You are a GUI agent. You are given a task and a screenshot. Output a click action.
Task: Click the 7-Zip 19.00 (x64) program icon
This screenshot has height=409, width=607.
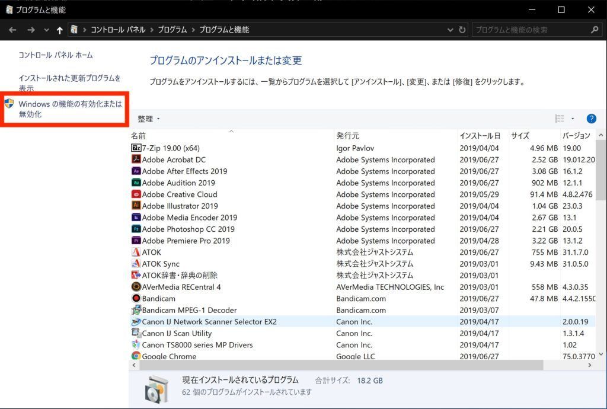pos(136,148)
